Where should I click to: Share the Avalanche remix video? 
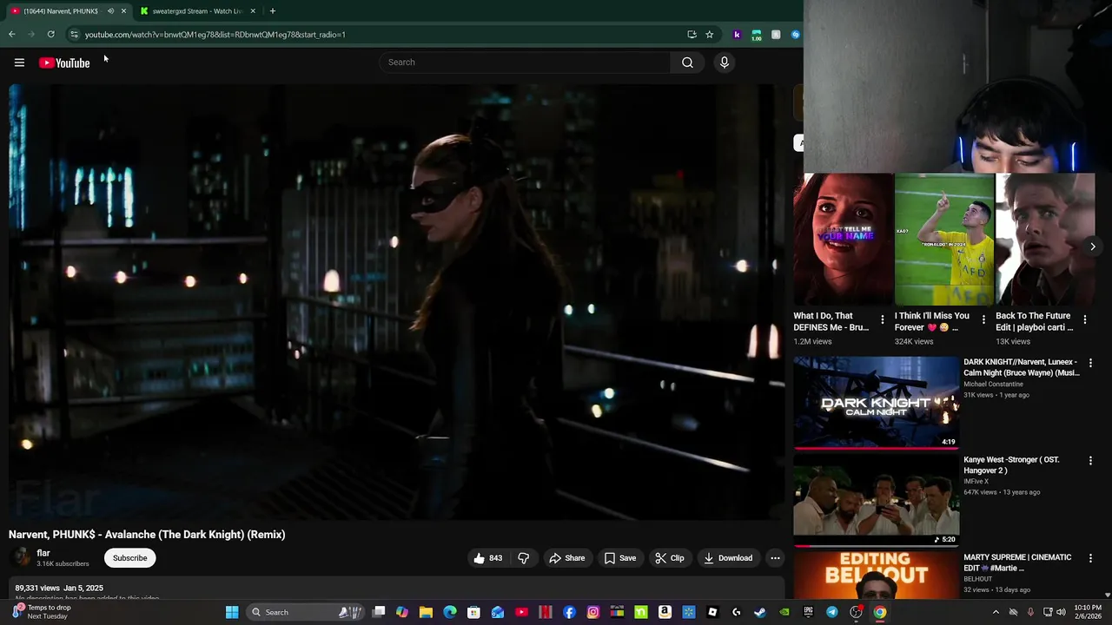566,558
